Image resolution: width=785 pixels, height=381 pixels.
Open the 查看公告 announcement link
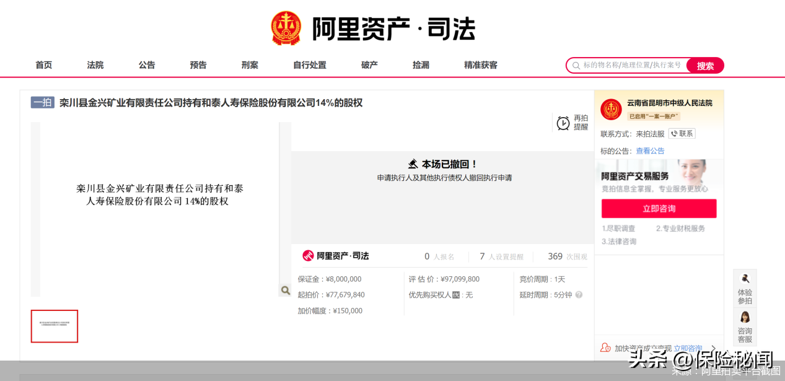pos(650,151)
